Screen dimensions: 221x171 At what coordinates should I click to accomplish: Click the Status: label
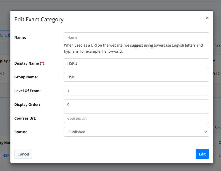pyautogui.click(x=21, y=132)
